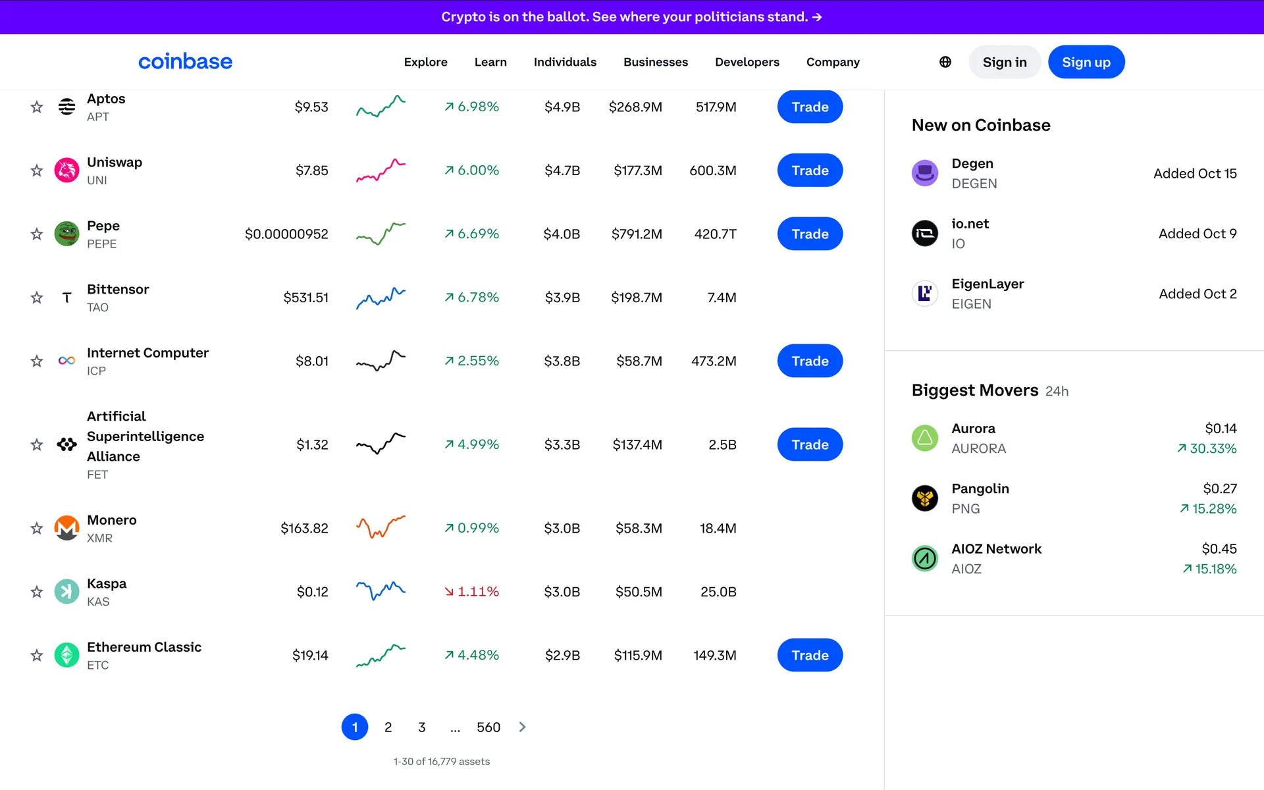
Task: Click the Degen purple hat icon
Action: point(924,173)
